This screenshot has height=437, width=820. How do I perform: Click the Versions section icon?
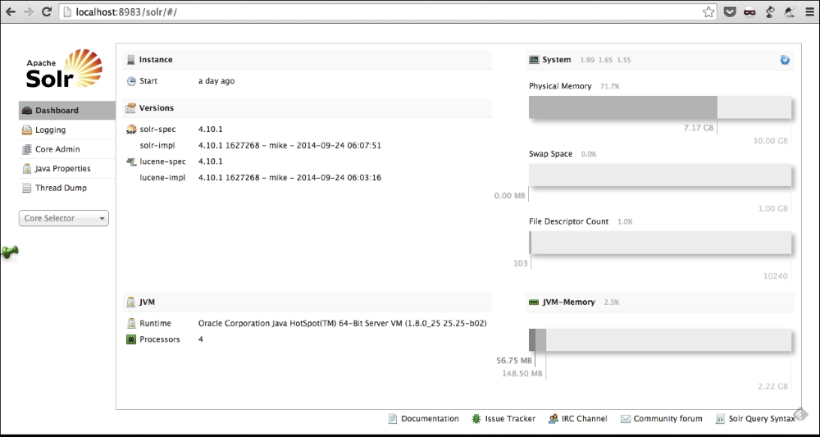pos(130,108)
